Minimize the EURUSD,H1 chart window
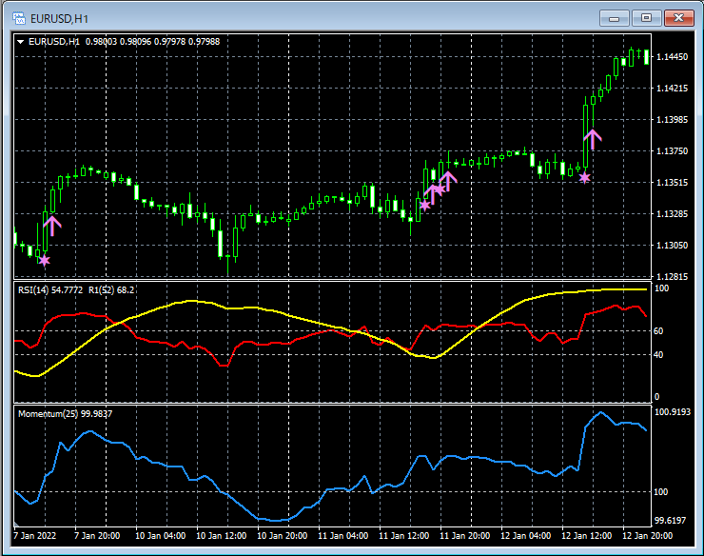Viewport: 704px width, 556px height. click(616, 17)
